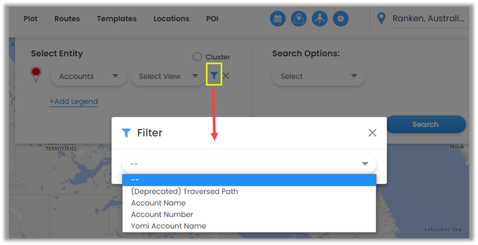Expand the Search Options Select dropdown

coord(319,76)
